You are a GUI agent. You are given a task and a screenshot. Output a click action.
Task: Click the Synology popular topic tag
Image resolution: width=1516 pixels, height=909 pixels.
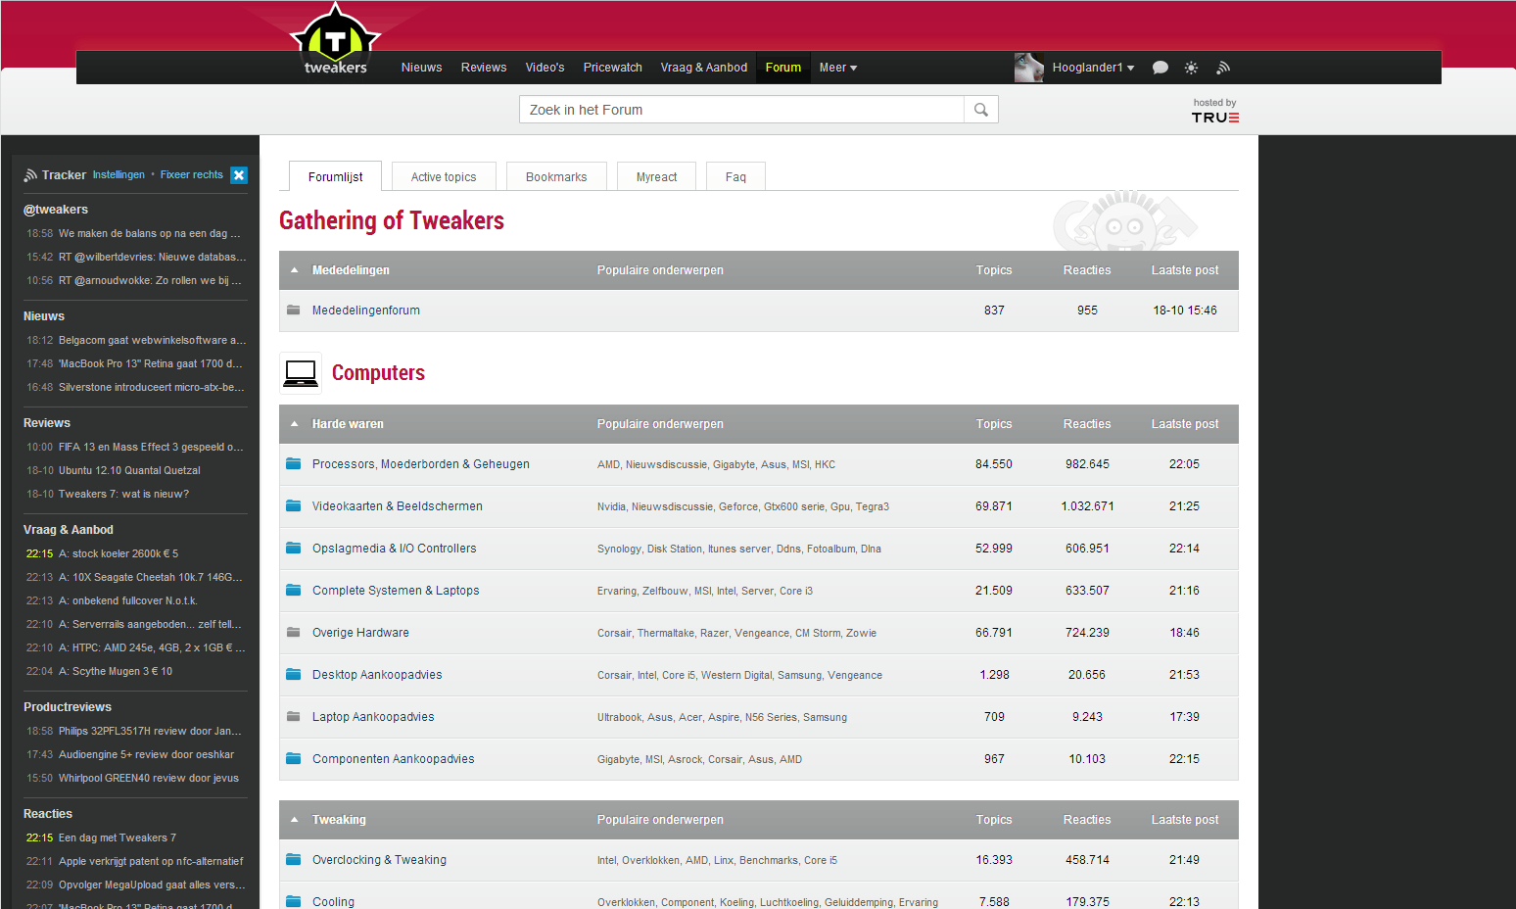619,549
